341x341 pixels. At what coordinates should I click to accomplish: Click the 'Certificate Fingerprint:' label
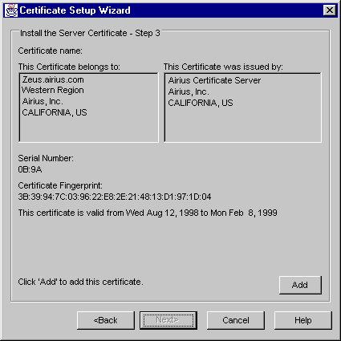[60, 185]
